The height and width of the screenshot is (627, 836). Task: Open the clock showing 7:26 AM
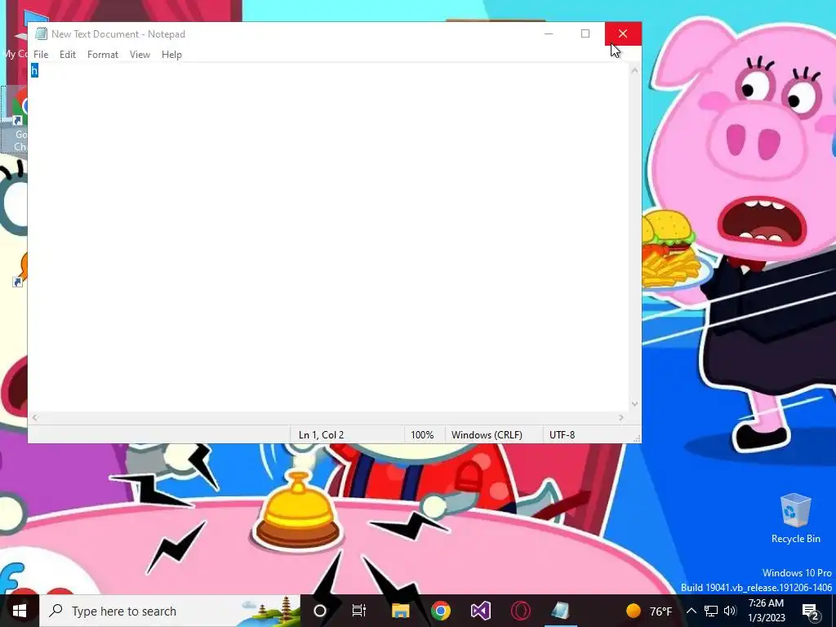point(766,611)
